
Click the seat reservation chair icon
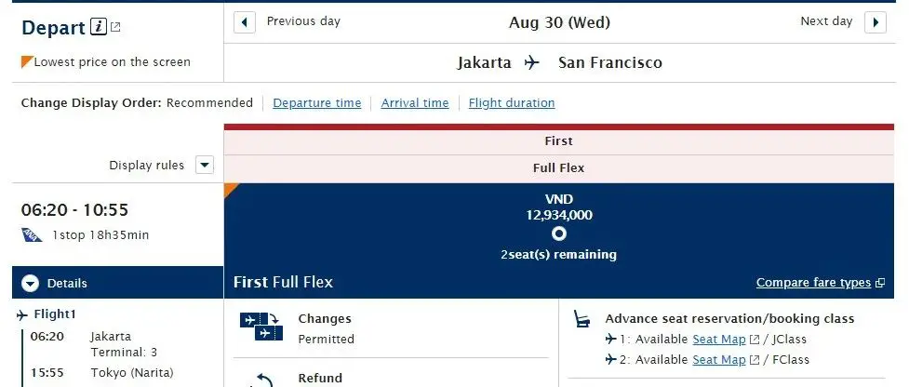pos(581,319)
